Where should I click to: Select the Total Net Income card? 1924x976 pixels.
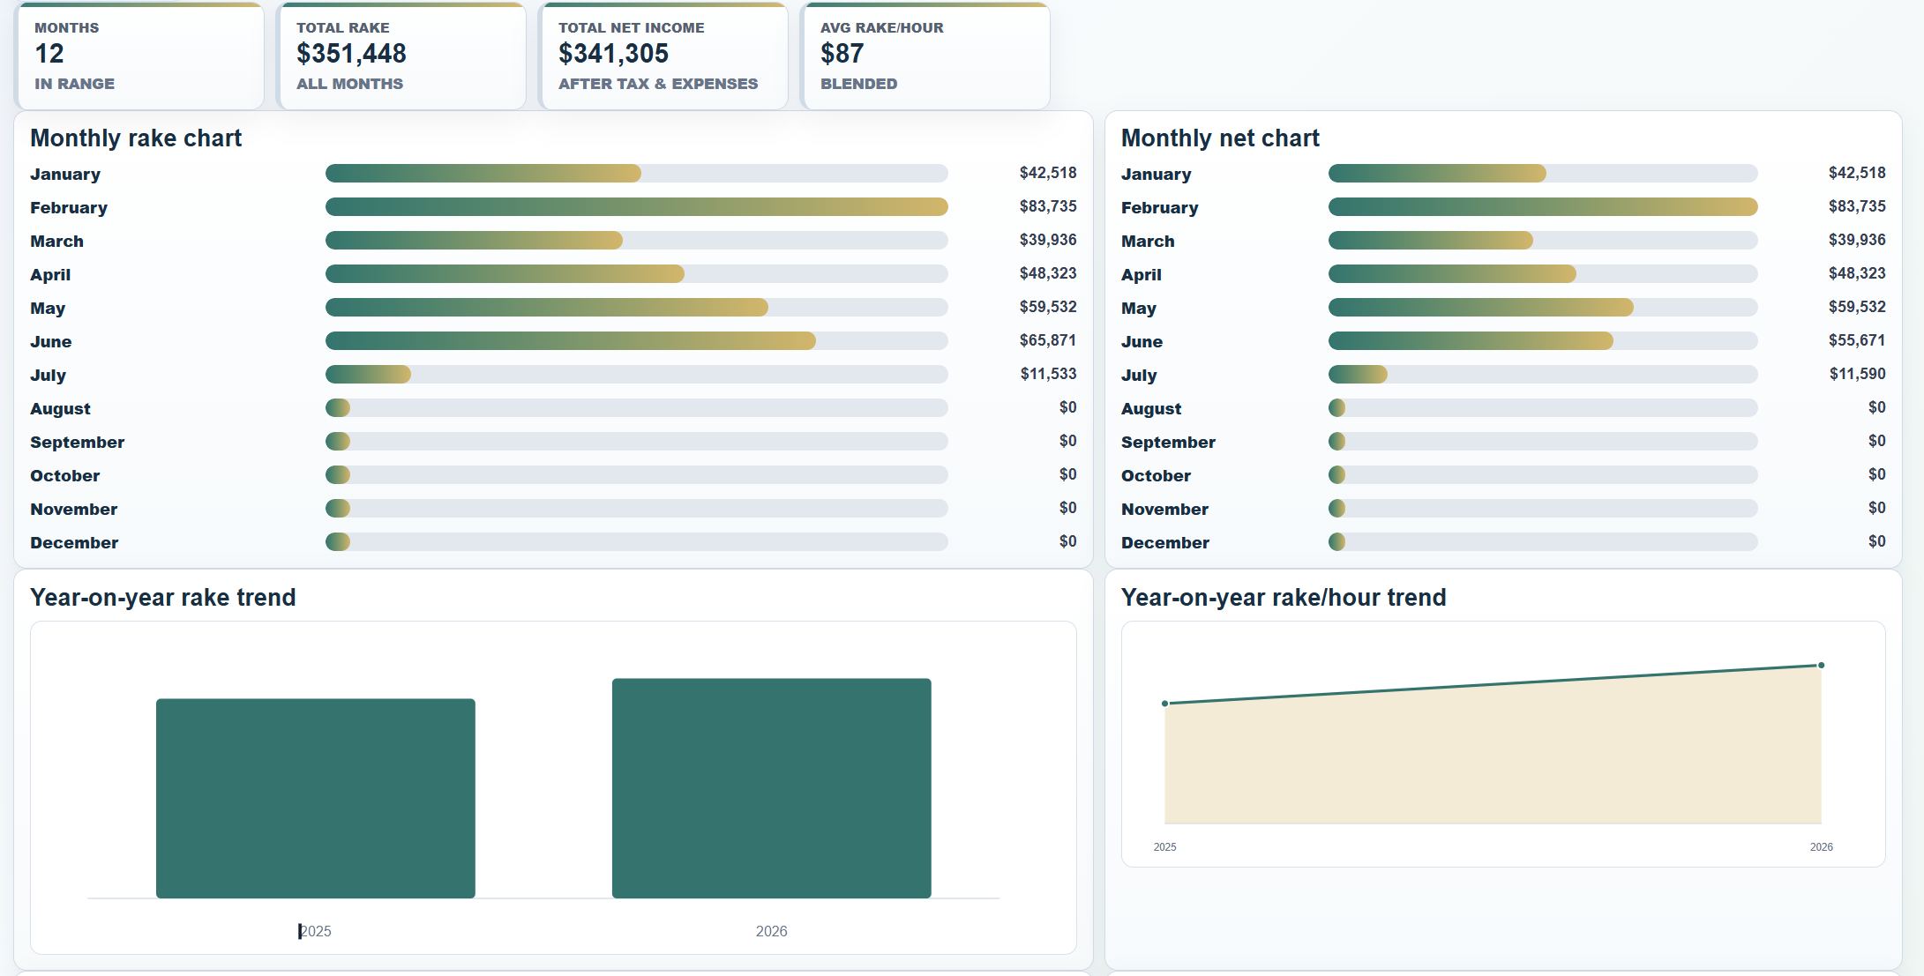point(663,56)
